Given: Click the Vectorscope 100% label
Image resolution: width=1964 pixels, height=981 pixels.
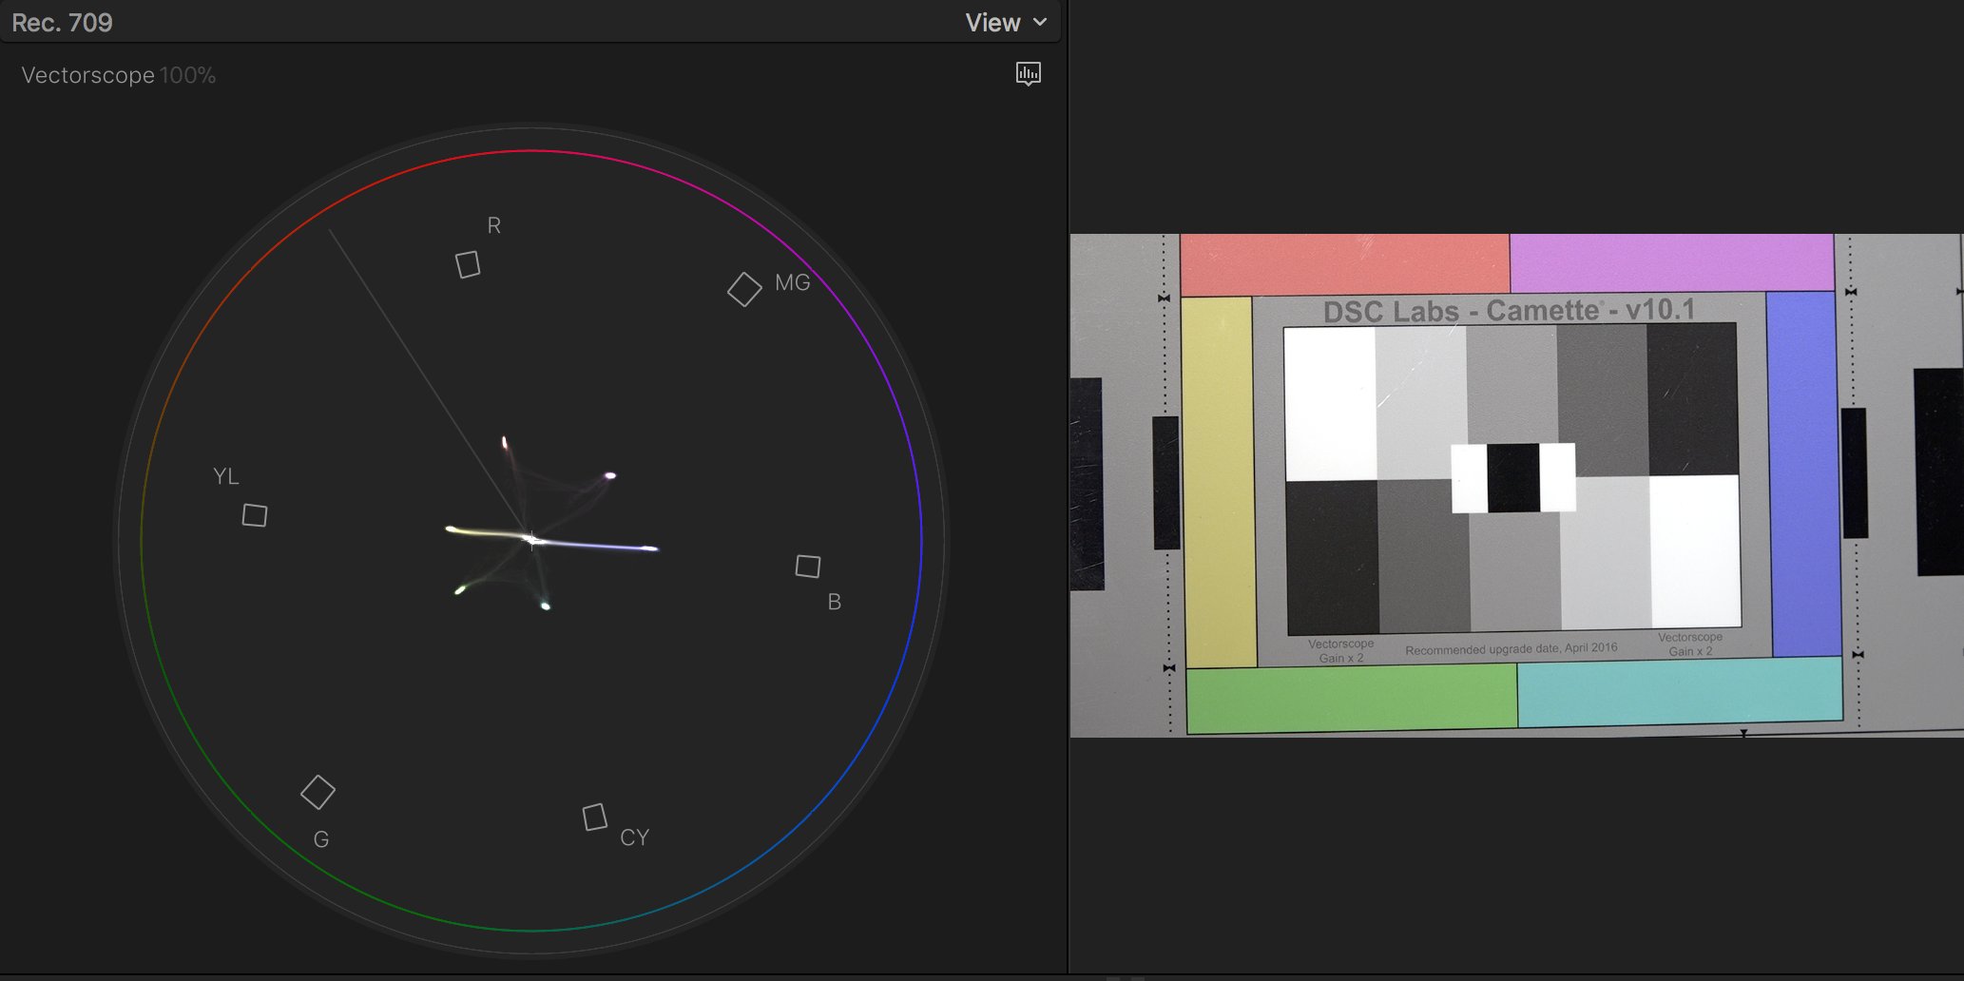Looking at the screenshot, I should (119, 75).
